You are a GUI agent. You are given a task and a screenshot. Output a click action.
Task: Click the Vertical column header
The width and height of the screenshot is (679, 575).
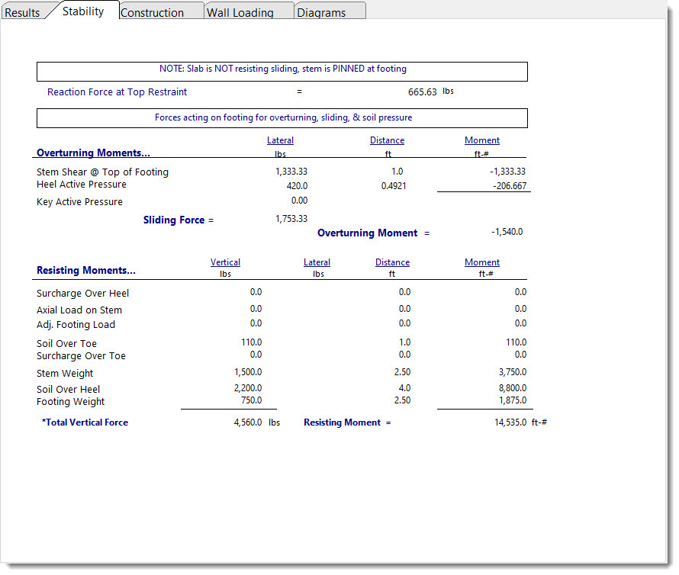pyautogui.click(x=225, y=262)
